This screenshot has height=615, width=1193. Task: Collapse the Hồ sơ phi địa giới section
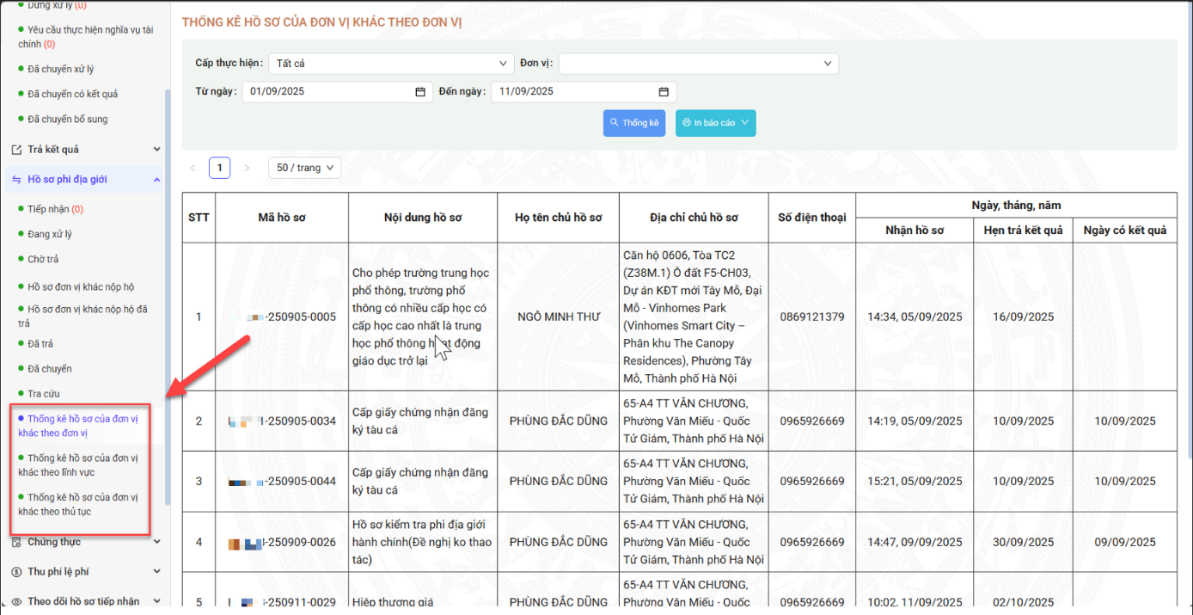[156, 180]
